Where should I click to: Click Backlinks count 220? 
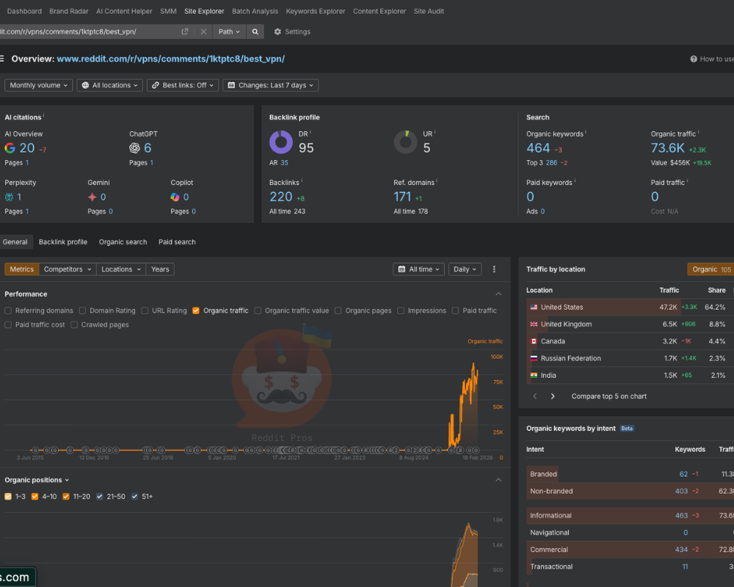pos(281,197)
